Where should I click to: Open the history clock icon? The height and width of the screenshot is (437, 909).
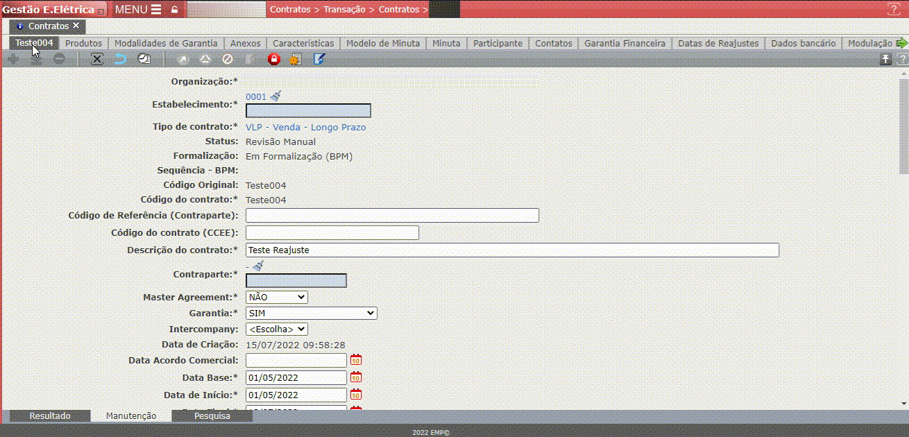(x=144, y=60)
